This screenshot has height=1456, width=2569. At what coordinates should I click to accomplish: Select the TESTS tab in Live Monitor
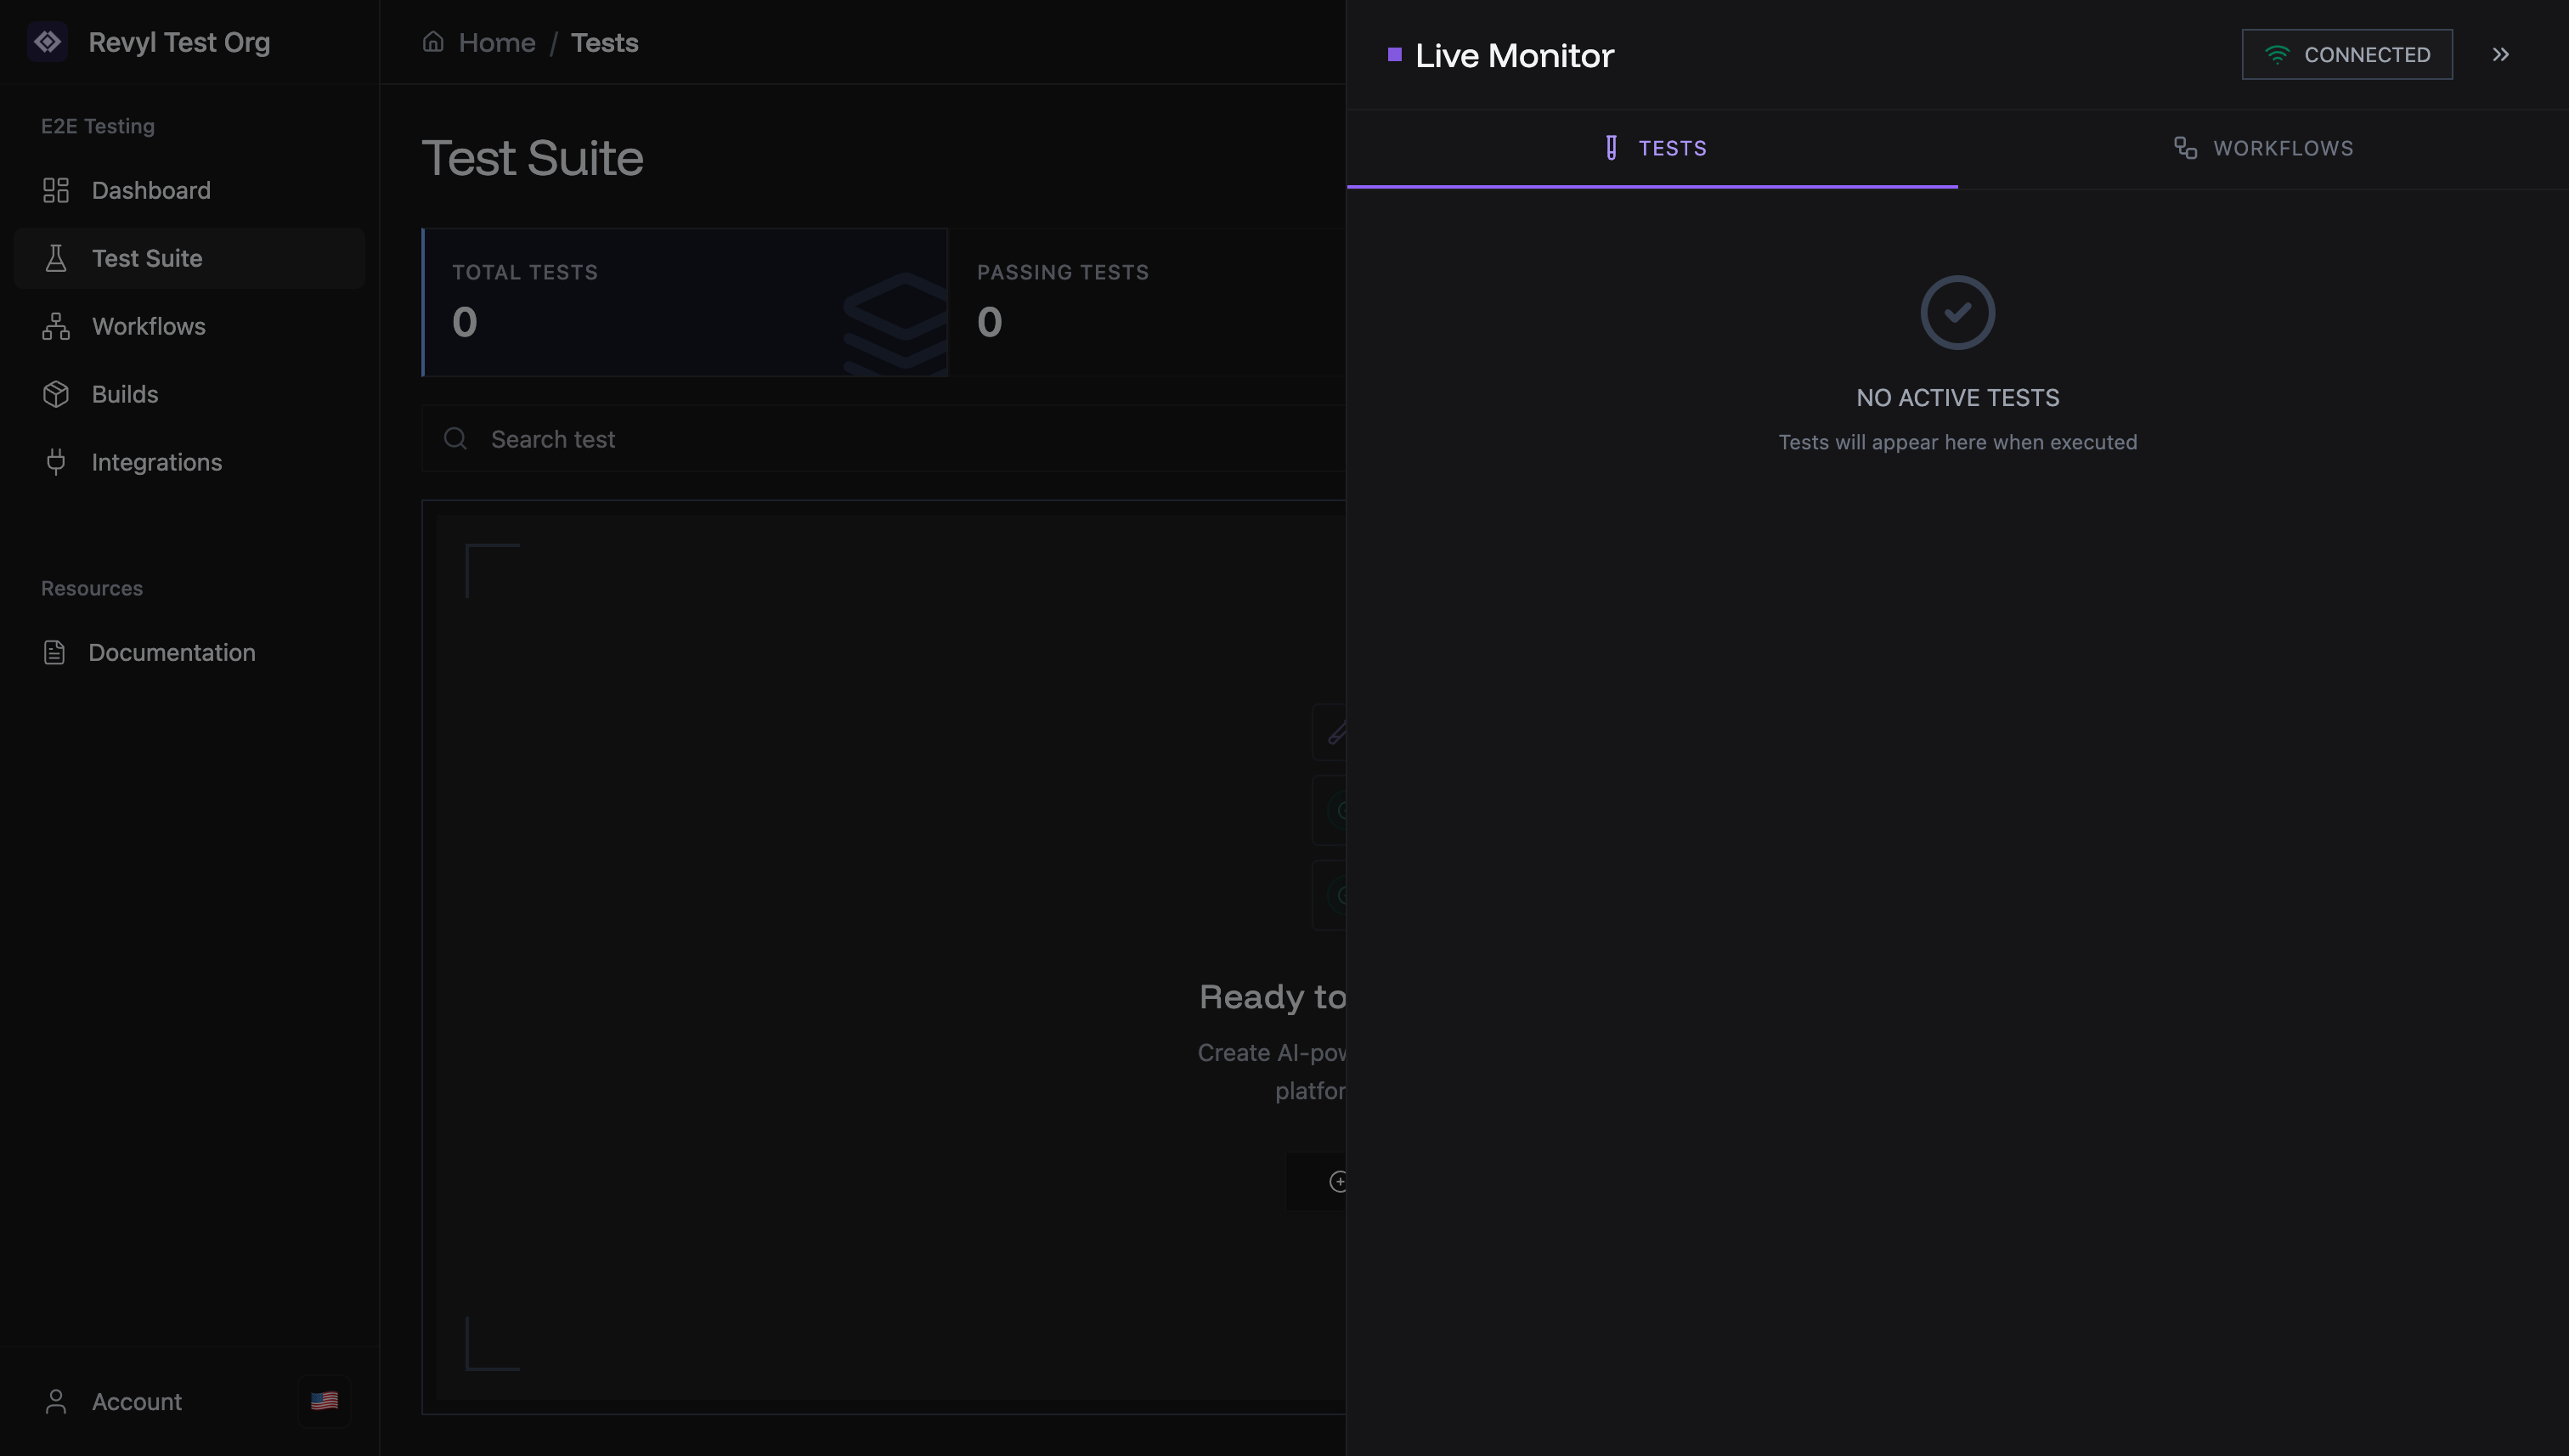(1653, 148)
